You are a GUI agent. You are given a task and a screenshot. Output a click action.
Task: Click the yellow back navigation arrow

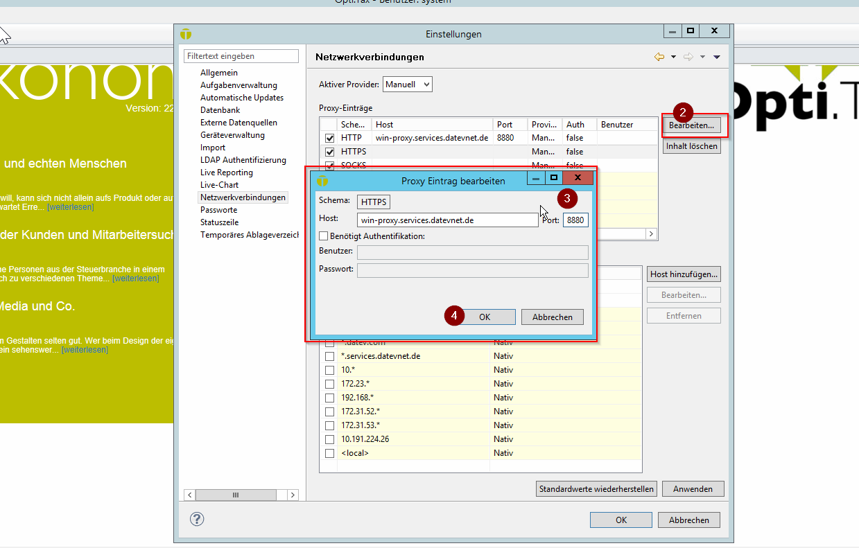(659, 57)
